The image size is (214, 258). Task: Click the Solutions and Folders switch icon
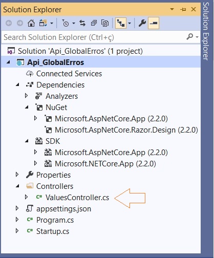(x=43, y=23)
